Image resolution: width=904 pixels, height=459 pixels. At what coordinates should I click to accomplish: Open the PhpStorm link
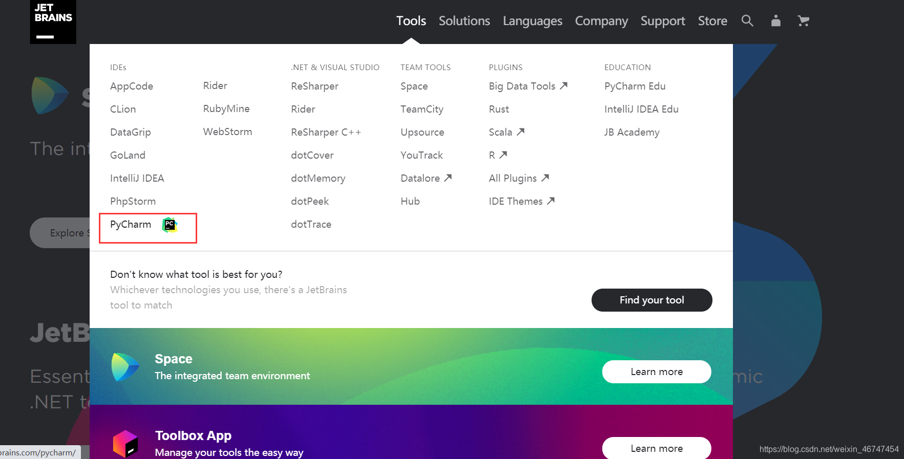tap(133, 202)
